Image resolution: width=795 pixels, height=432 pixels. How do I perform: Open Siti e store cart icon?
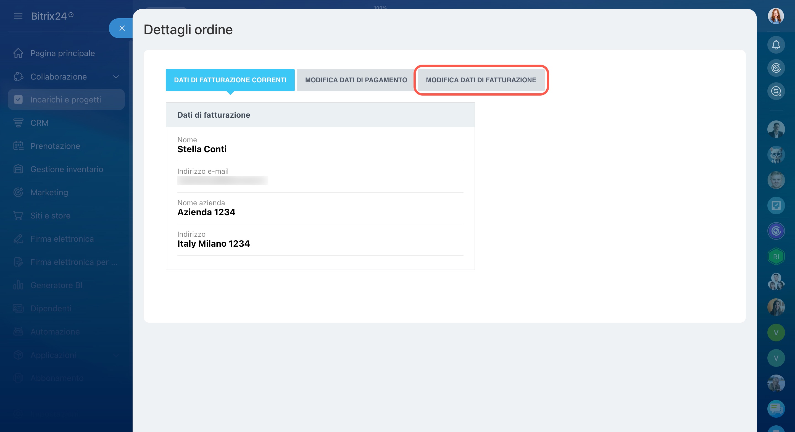pos(18,215)
